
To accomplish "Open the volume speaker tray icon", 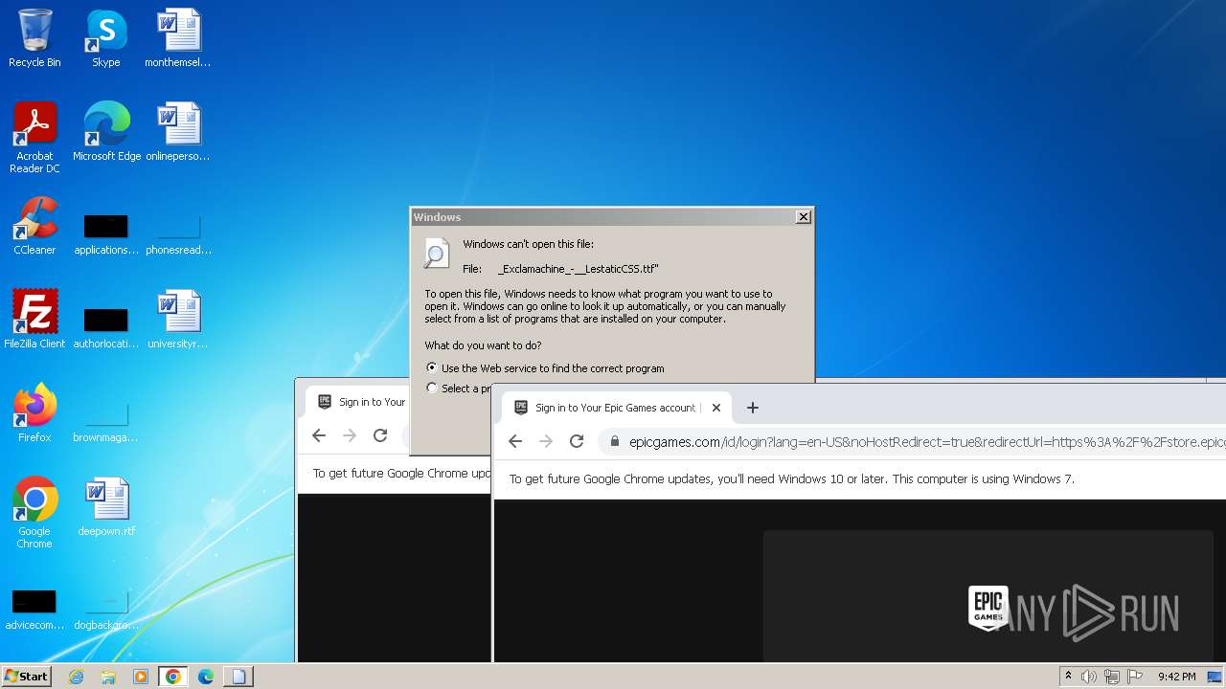I will [x=1089, y=677].
